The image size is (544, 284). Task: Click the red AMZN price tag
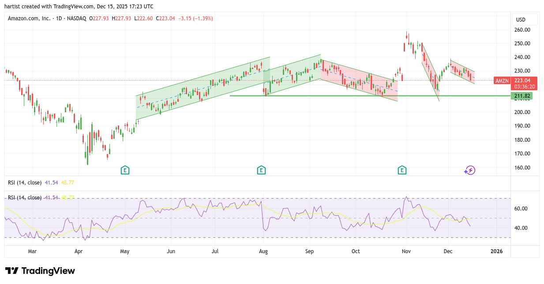coord(502,81)
